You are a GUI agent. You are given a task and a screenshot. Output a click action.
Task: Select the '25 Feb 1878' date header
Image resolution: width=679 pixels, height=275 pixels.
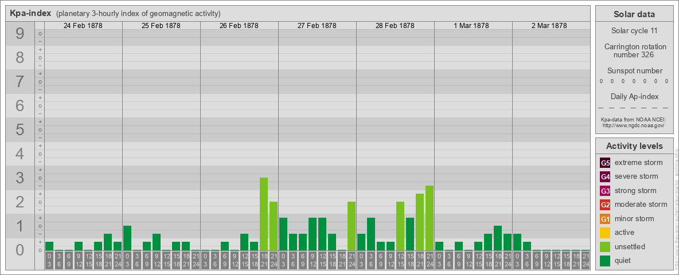[x=161, y=26]
